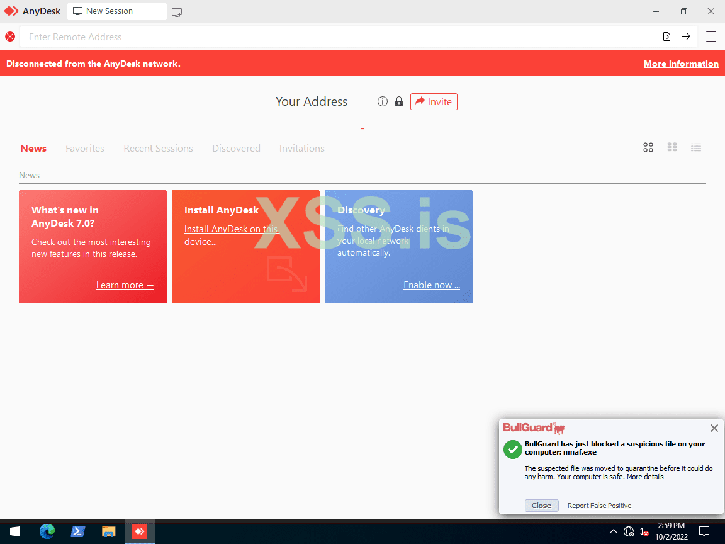This screenshot has width=725, height=544.
Task: Click Install AnyDesk on this device link
Action: [231, 235]
